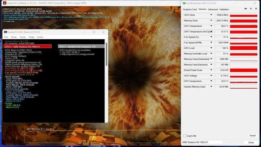
Task: Tick the Log to file checkbox
Action: pos(185,136)
